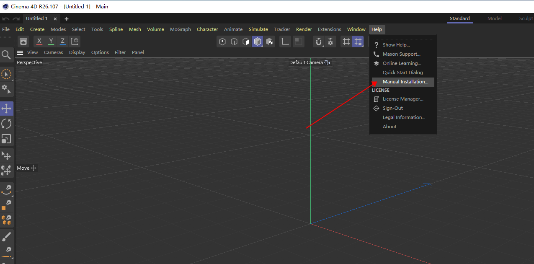
Task: Select the highlighted shaded display mode icon
Action: click(x=258, y=41)
